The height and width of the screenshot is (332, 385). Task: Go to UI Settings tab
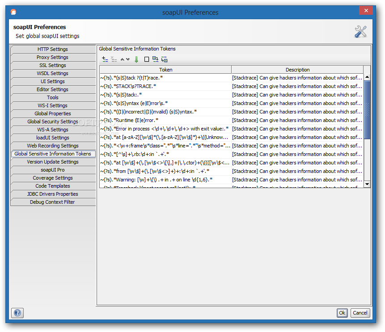click(53, 81)
